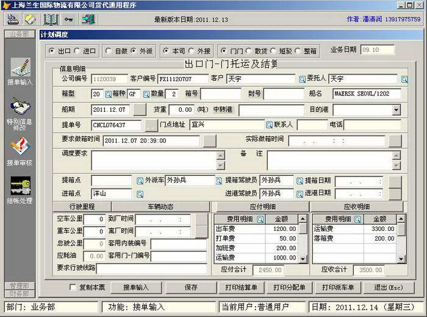Select the 进口 radio button
427x317 pixels.
[x=77, y=51]
